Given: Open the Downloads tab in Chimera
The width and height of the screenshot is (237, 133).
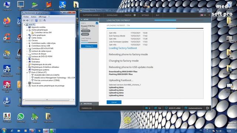Looking at the screenshot, I should pos(112,15).
